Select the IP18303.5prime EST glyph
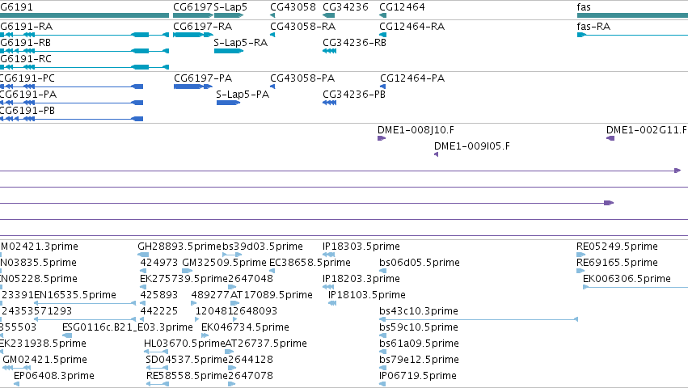Screen dimensions: 688x388 tap(329, 255)
